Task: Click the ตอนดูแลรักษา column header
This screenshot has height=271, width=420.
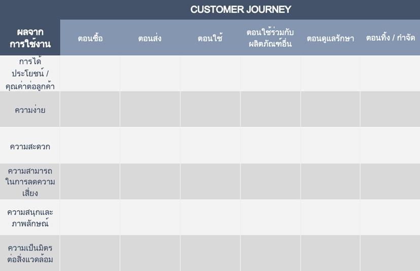Action: pos(330,37)
